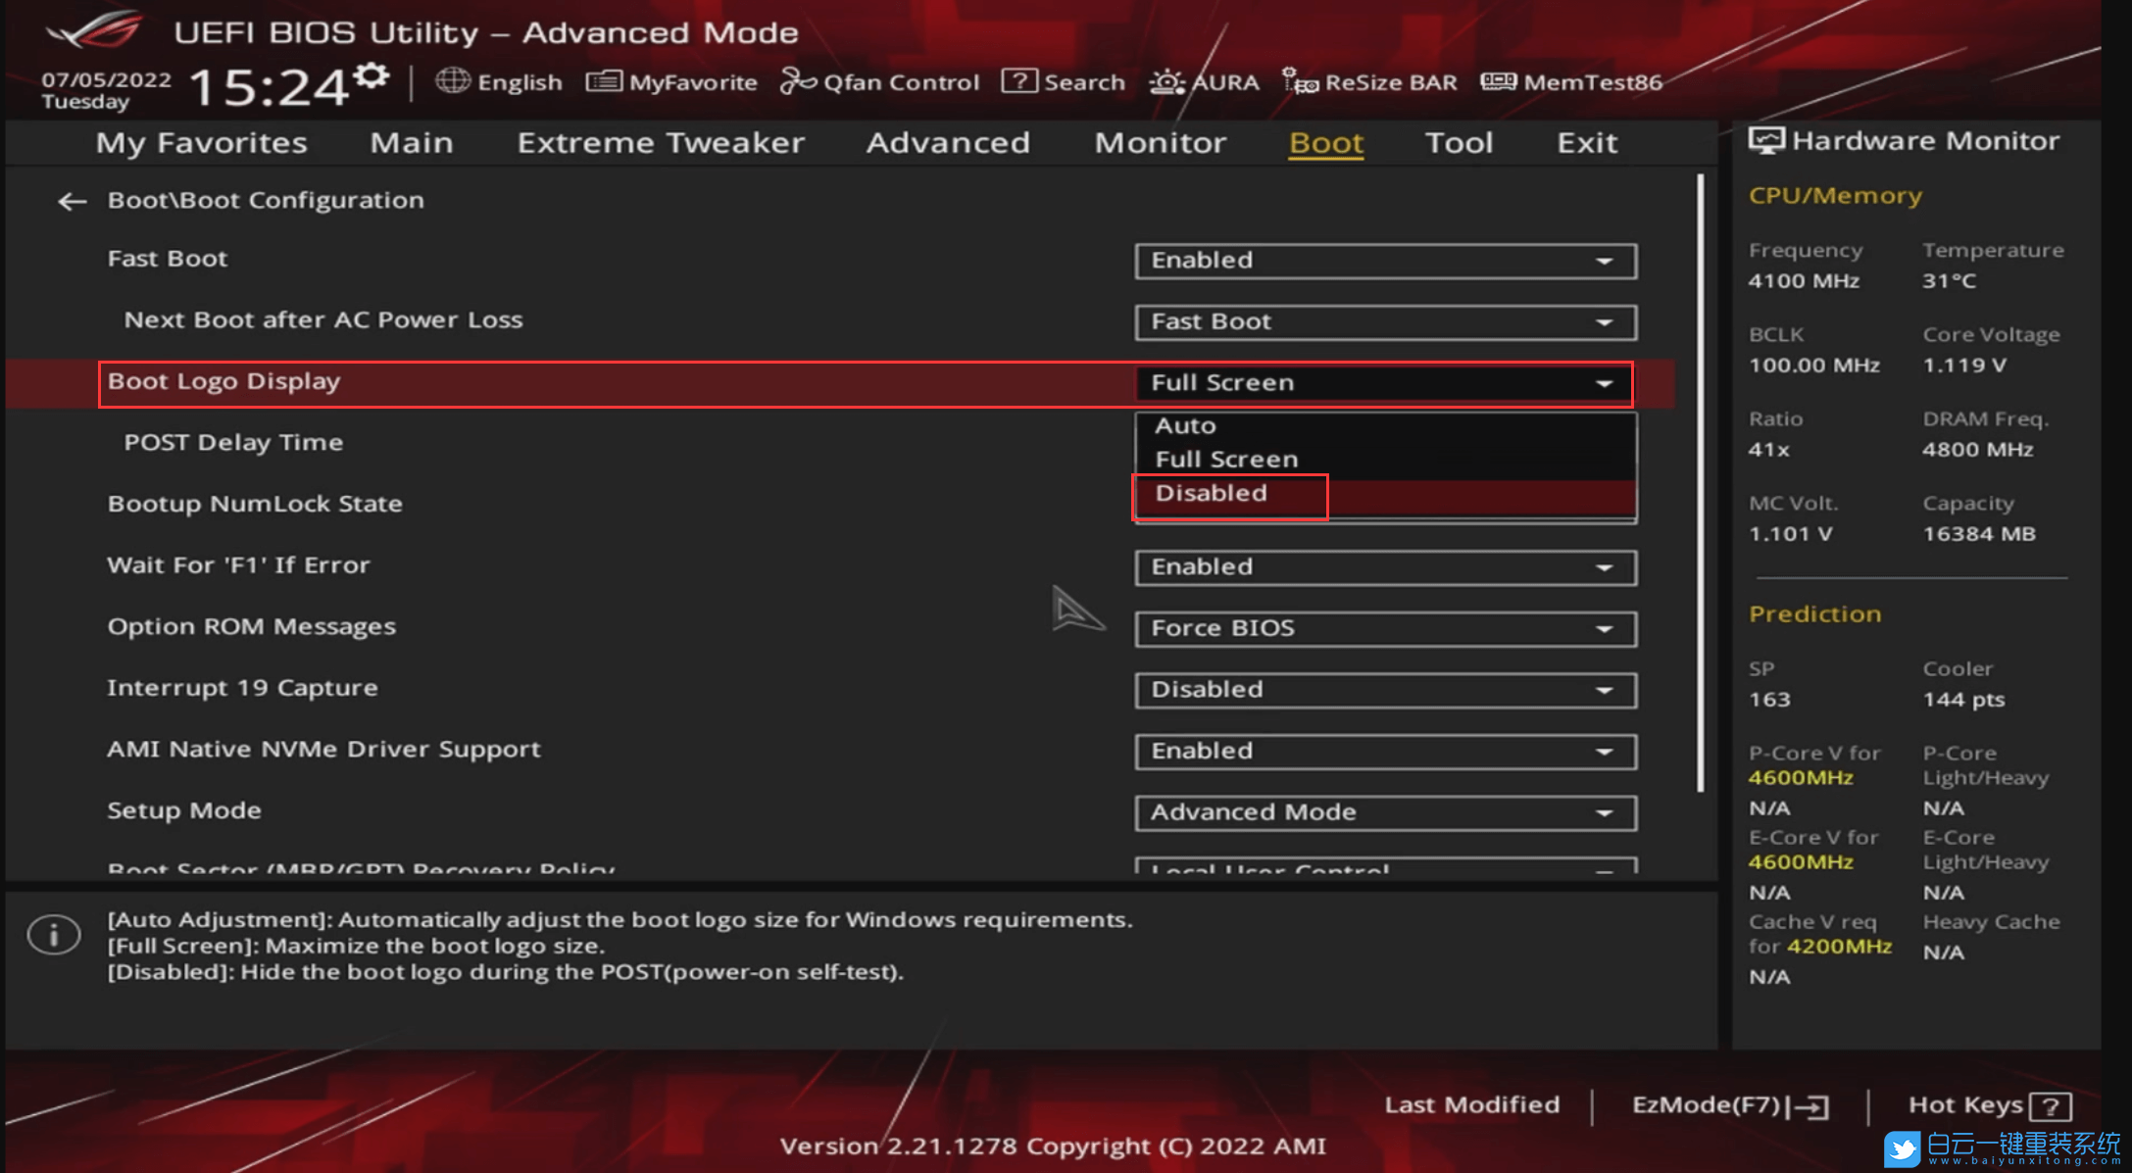Viewport: 2132px width, 1173px height.
Task: Open MyFavorite list icon
Action: pos(603,81)
